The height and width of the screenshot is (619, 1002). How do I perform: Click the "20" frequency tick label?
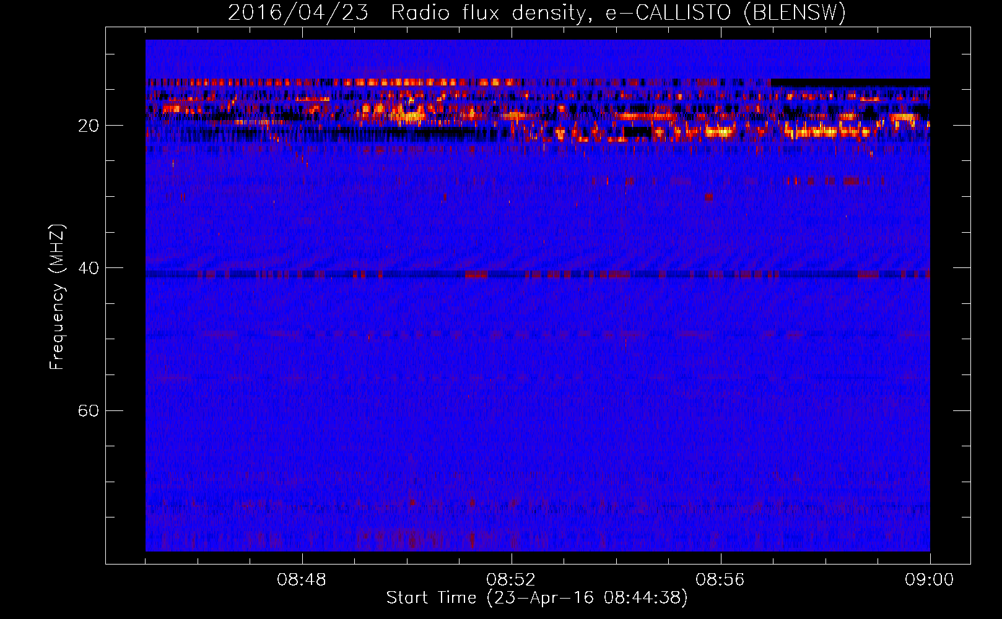pos(89,126)
